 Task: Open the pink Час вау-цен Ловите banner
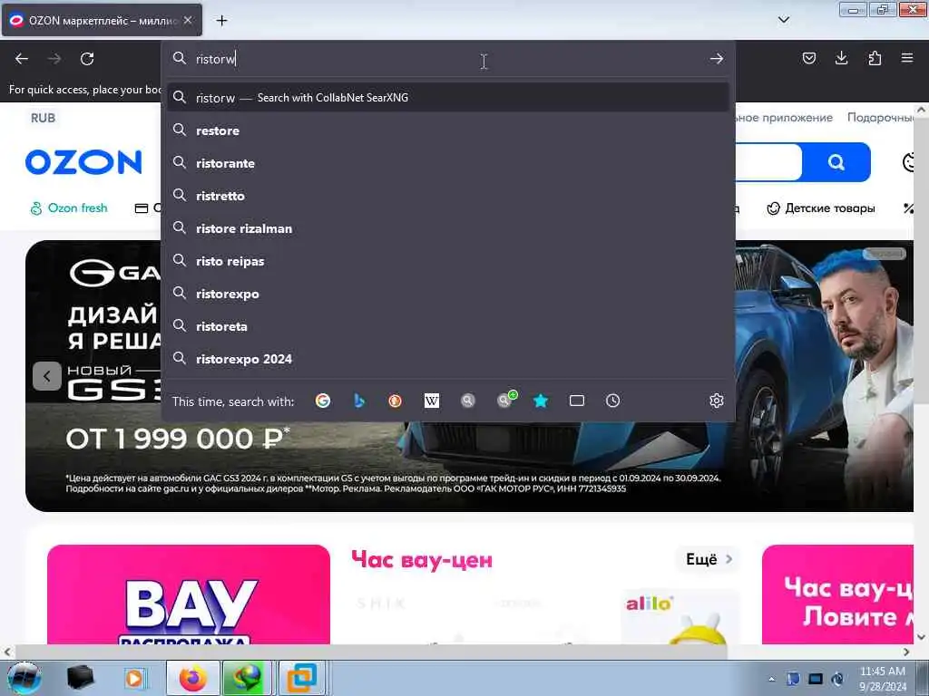pyautogui.click(x=837, y=594)
